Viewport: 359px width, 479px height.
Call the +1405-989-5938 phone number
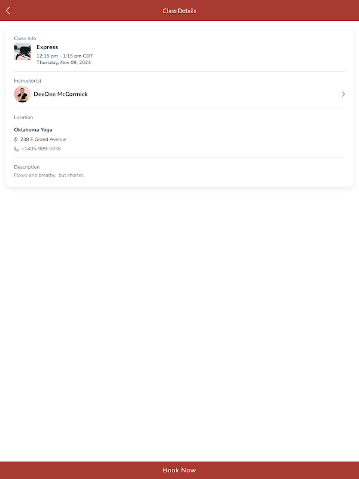pos(41,149)
